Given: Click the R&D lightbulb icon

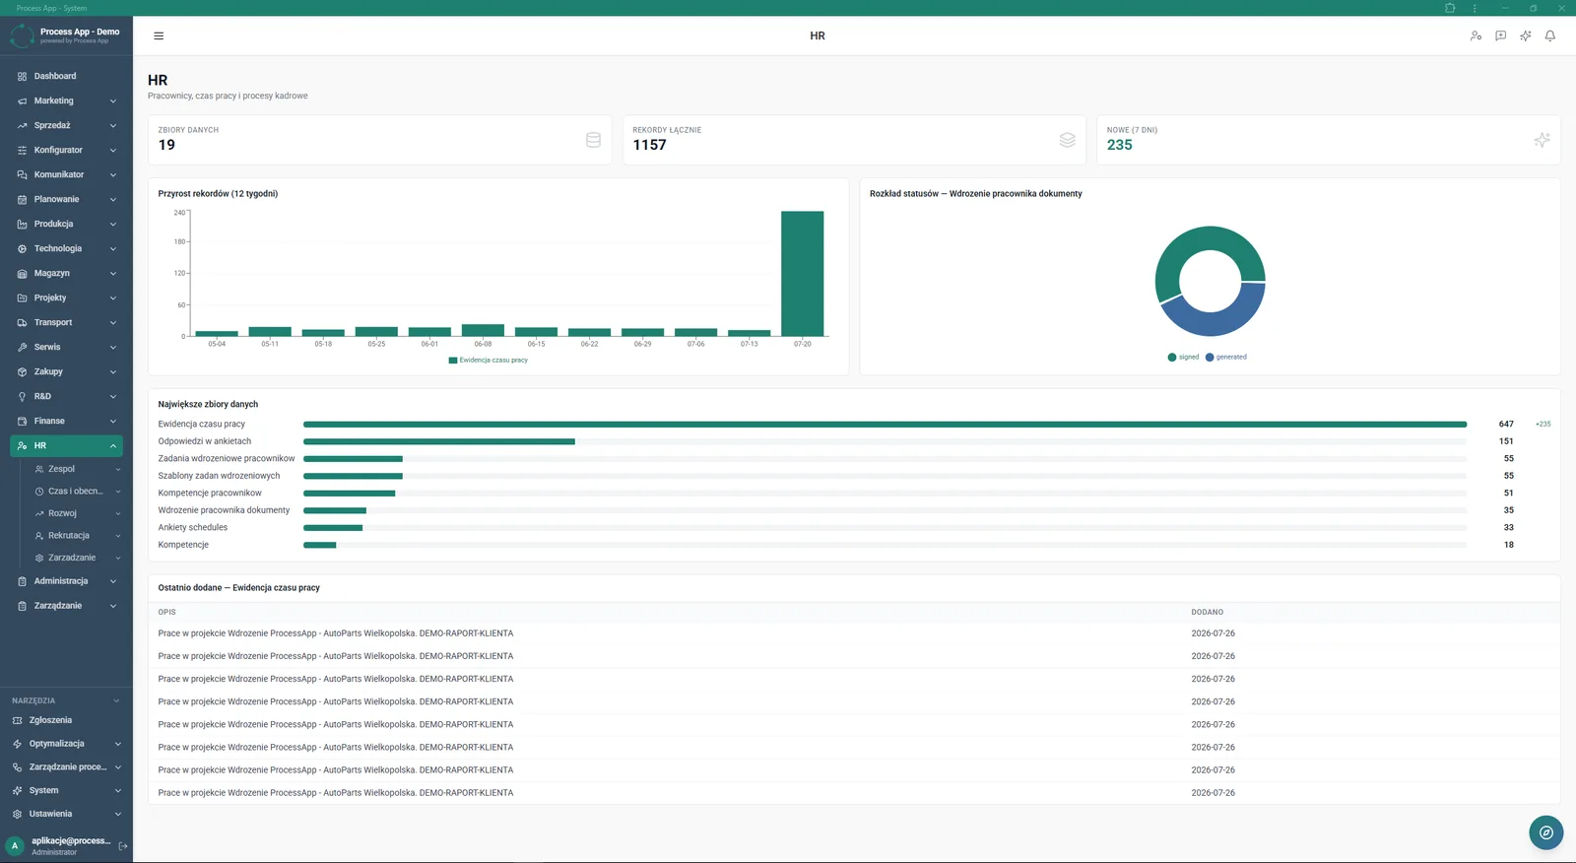Looking at the screenshot, I should point(23,396).
